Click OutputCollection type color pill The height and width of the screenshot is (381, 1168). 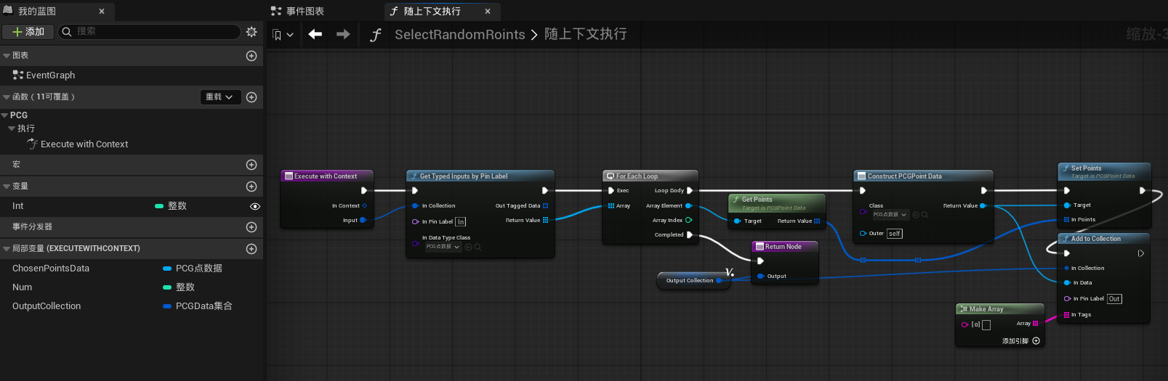point(167,306)
